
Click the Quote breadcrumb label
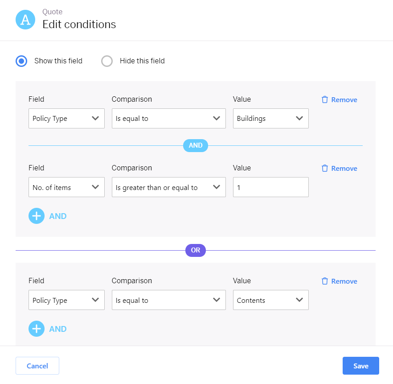click(53, 12)
